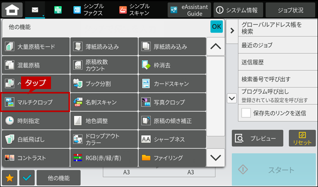Open シンプルスキャン mode
Image resolution: width=318 pixels, height=187 pixels.
pos(134,9)
